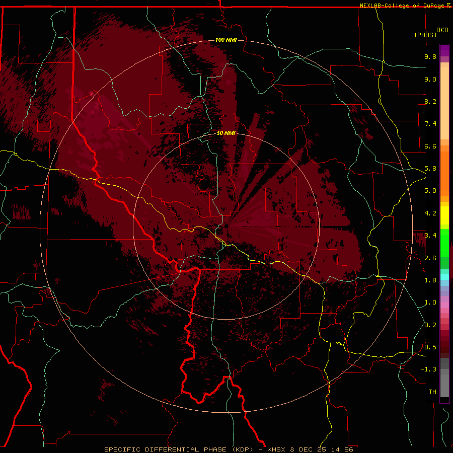The image size is (453, 453).
Task: Click the 3.4 scale value
Action: tap(430, 236)
